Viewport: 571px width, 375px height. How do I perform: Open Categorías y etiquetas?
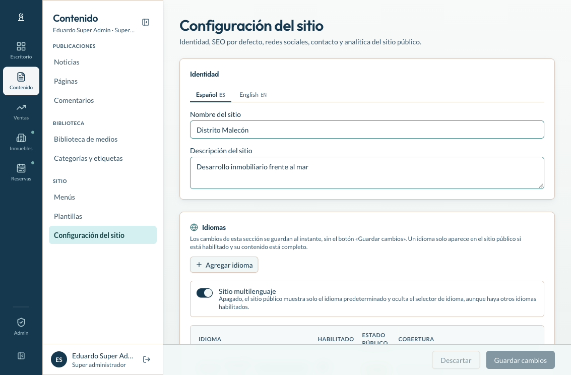click(x=103, y=158)
